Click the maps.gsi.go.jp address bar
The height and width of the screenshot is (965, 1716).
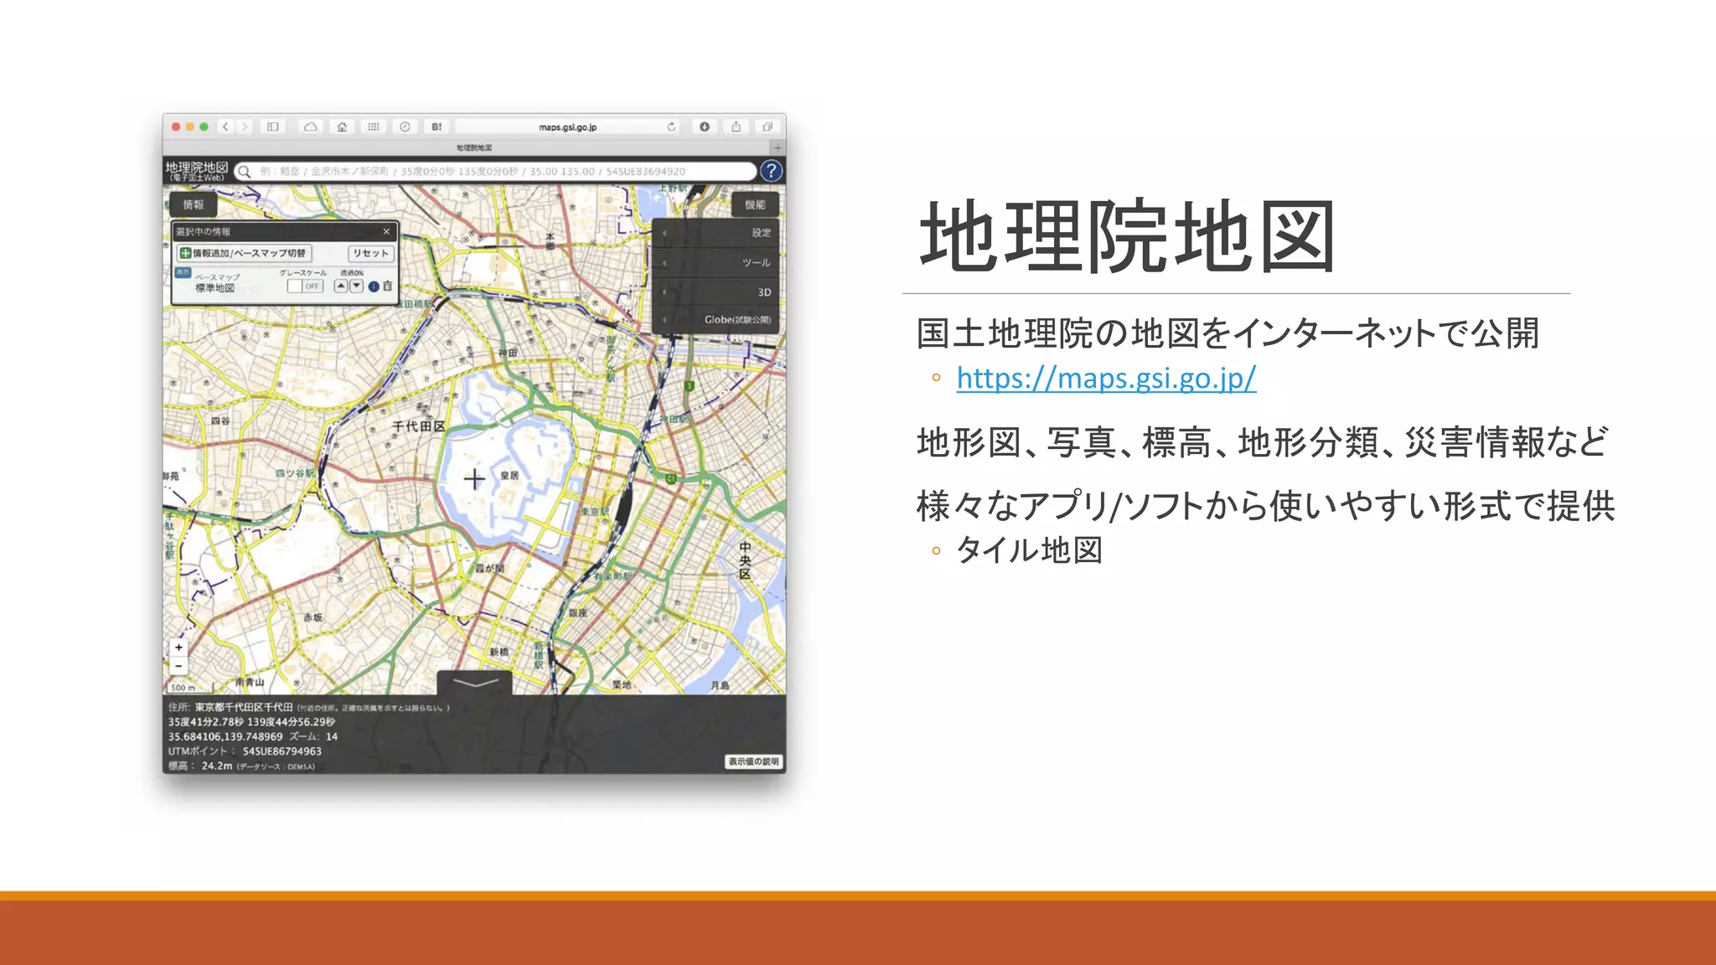pyautogui.click(x=568, y=126)
